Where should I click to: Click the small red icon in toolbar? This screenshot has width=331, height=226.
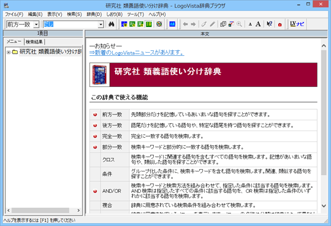pos(280,24)
